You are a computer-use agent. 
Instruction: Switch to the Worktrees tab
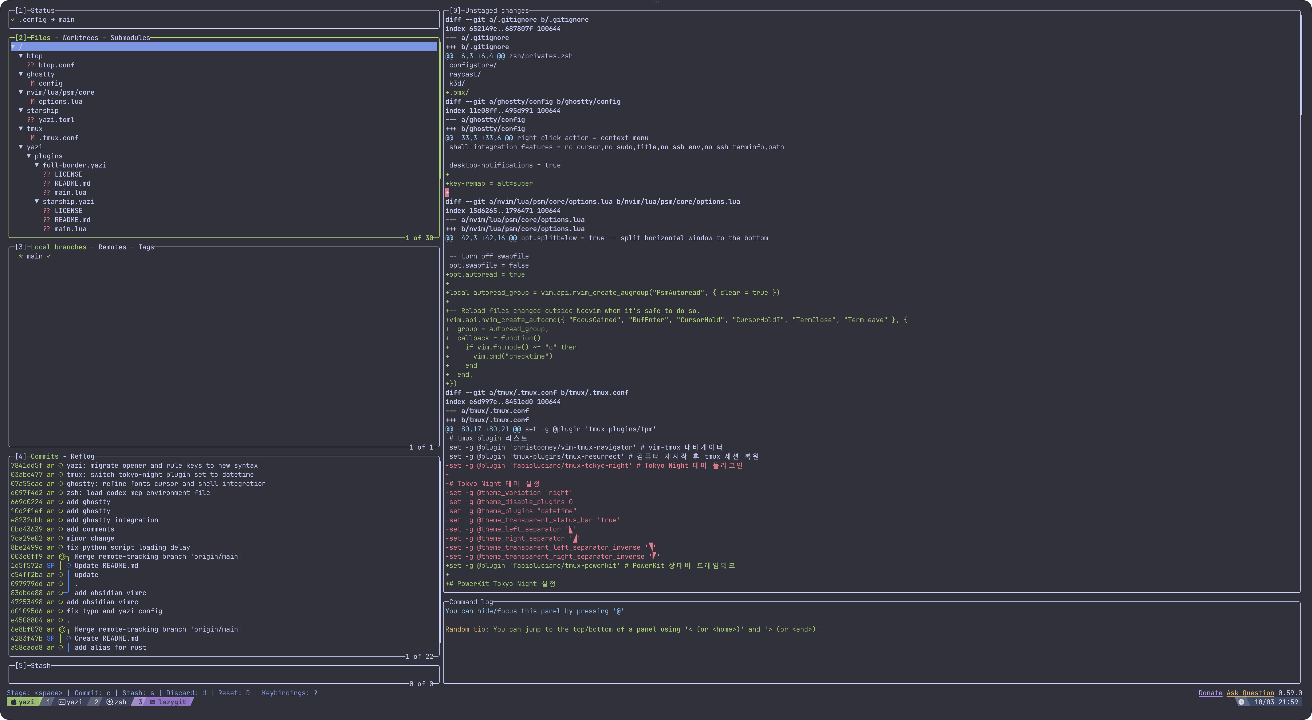[80, 38]
